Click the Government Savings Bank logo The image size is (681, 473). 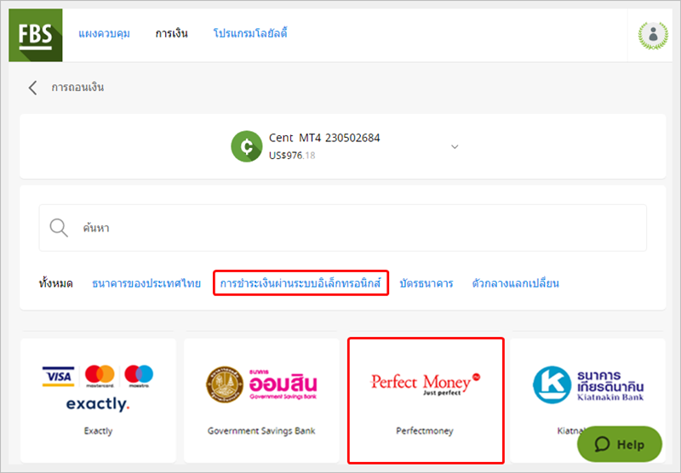[x=261, y=385]
